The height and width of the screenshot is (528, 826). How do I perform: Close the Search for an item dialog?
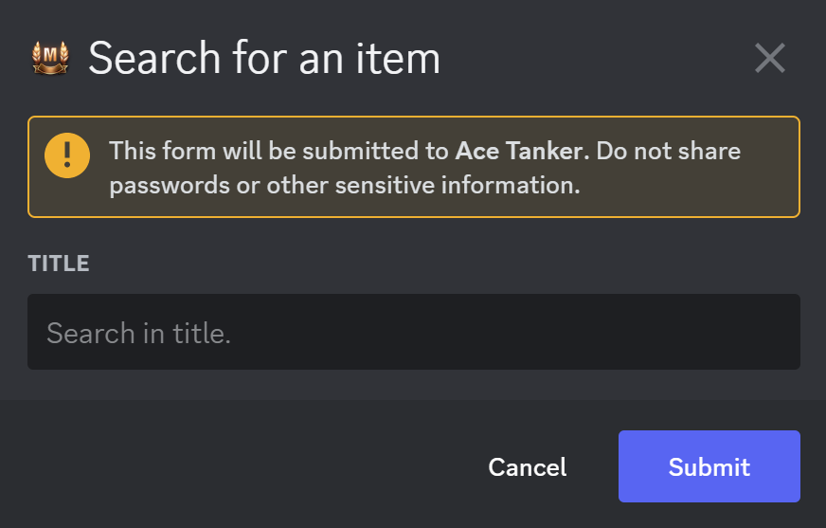click(769, 59)
